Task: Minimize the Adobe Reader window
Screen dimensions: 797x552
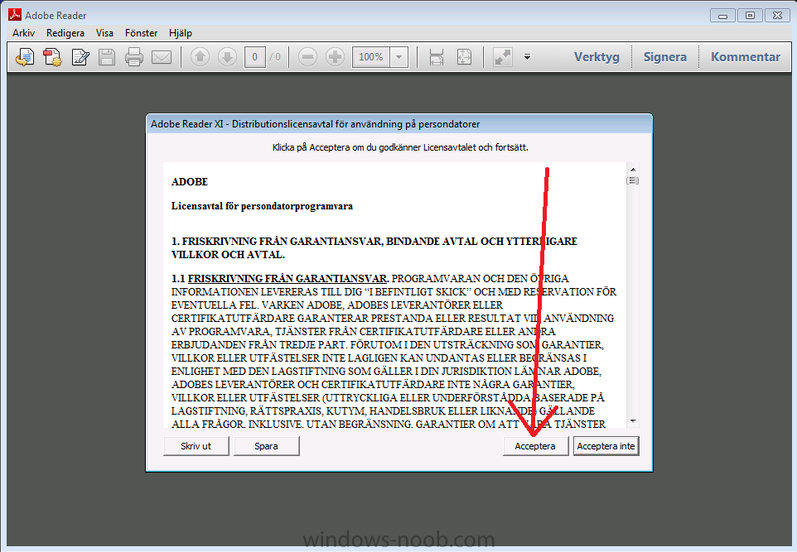Action: point(722,16)
